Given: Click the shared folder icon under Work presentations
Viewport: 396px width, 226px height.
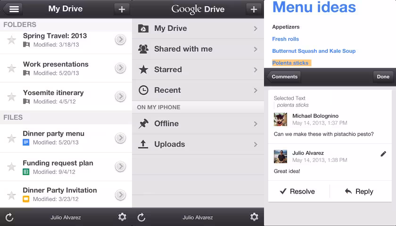Looking at the screenshot, I should click(x=26, y=73).
